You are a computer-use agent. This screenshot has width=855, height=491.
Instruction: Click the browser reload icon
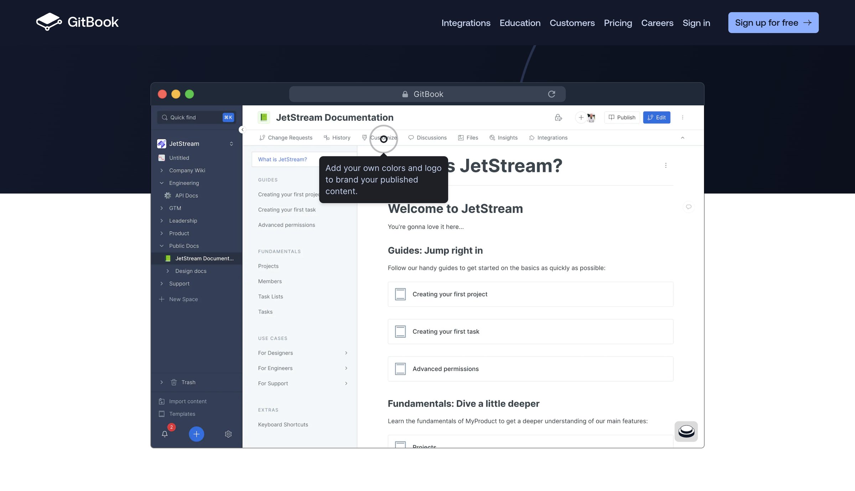coord(551,94)
